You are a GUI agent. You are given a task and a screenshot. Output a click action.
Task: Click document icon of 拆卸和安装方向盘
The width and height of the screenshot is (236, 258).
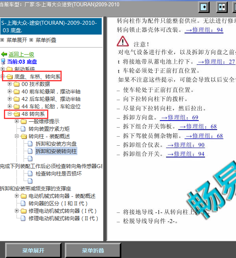click(30, 144)
